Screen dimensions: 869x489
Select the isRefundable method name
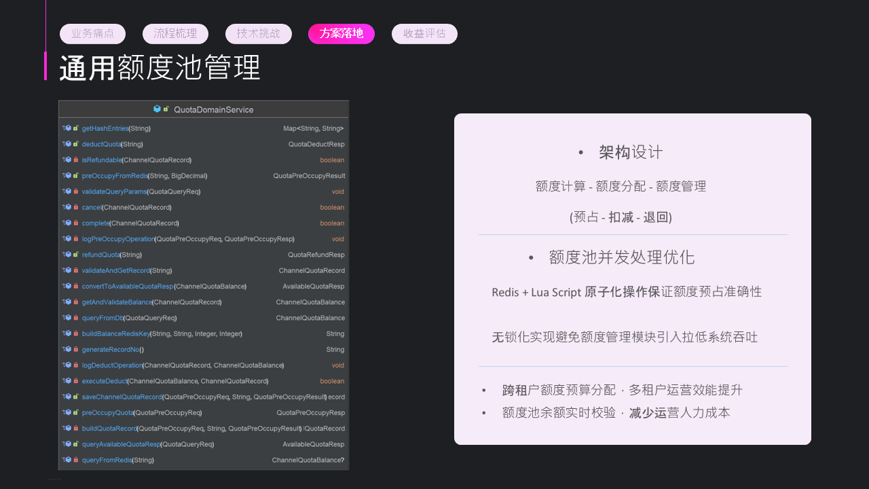pyautogui.click(x=102, y=160)
